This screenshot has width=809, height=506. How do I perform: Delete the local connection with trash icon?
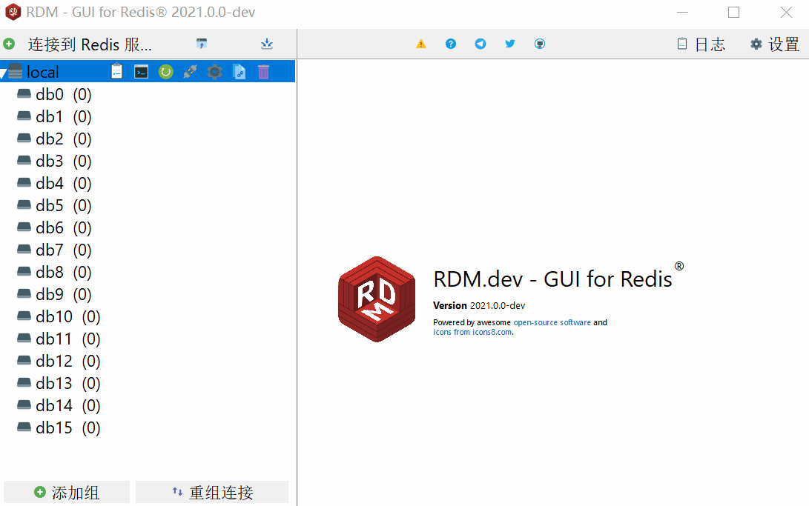click(x=263, y=71)
